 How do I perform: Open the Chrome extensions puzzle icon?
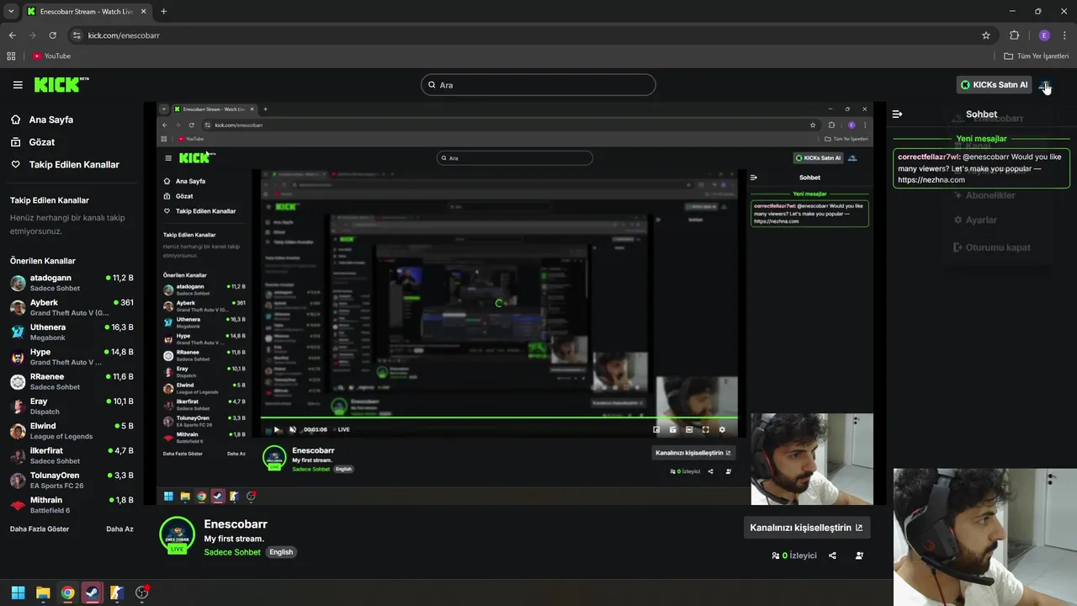[1014, 35]
